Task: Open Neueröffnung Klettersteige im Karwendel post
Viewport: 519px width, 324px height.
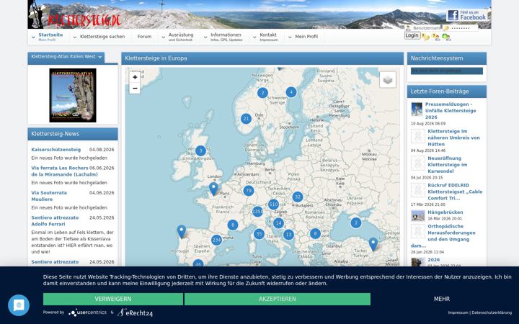Action: pos(448,165)
